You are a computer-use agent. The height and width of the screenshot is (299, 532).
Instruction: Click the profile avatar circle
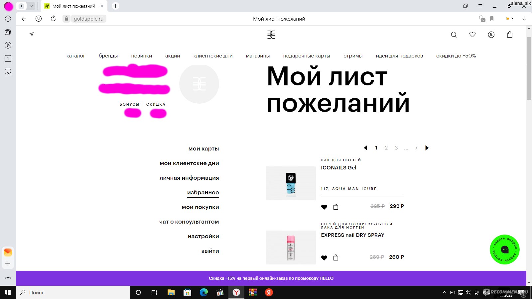point(199,84)
